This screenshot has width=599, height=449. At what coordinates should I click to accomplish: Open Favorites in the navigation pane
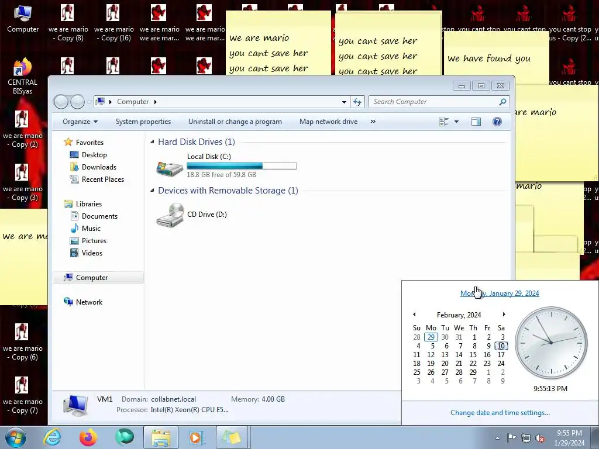click(x=89, y=143)
